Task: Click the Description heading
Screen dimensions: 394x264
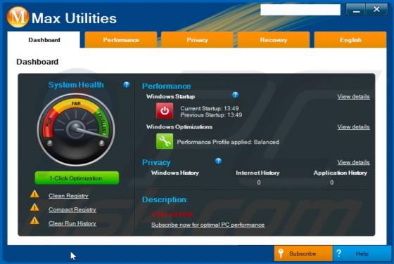Action: pyautogui.click(x=165, y=199)
